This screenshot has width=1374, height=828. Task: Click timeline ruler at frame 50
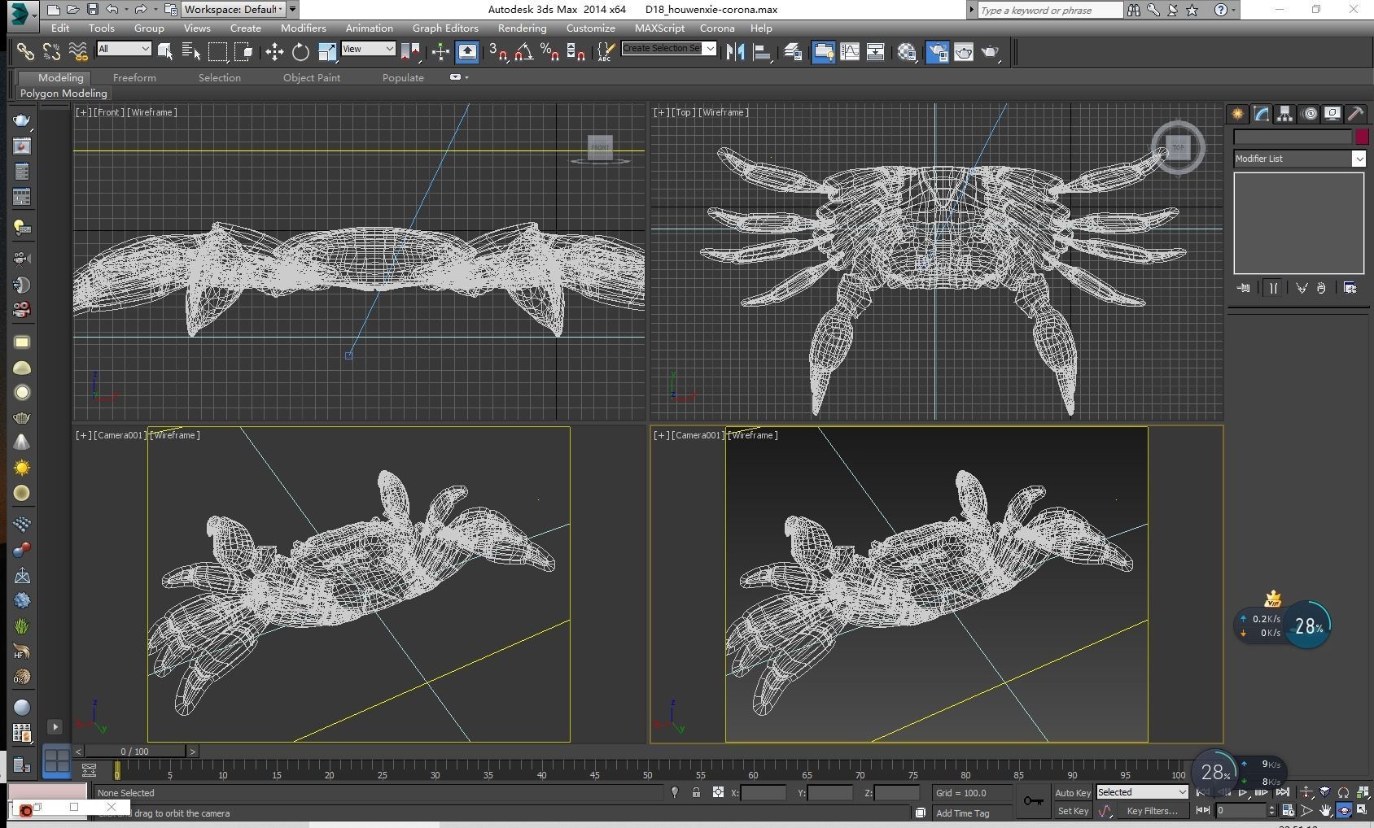click(647, 771)
